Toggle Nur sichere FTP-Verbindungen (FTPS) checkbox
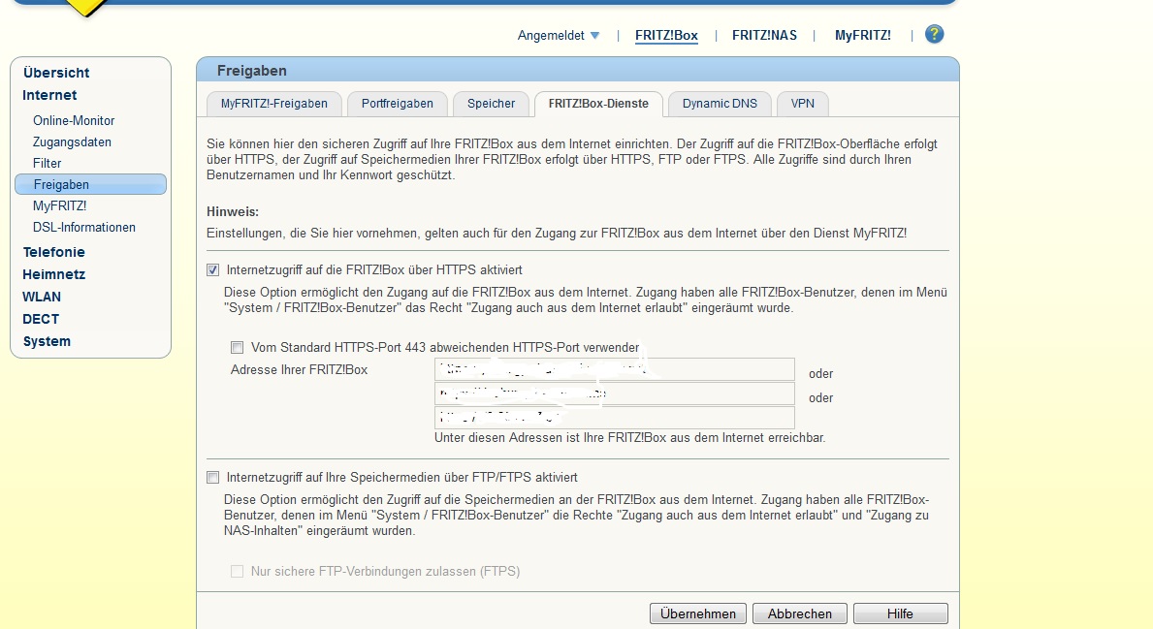Viewport: 1153px width, 629px height. pos(237,571)
